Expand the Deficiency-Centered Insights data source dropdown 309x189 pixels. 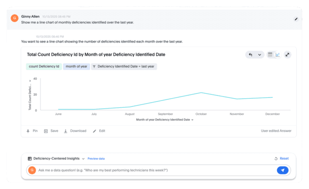coord(83,159)
